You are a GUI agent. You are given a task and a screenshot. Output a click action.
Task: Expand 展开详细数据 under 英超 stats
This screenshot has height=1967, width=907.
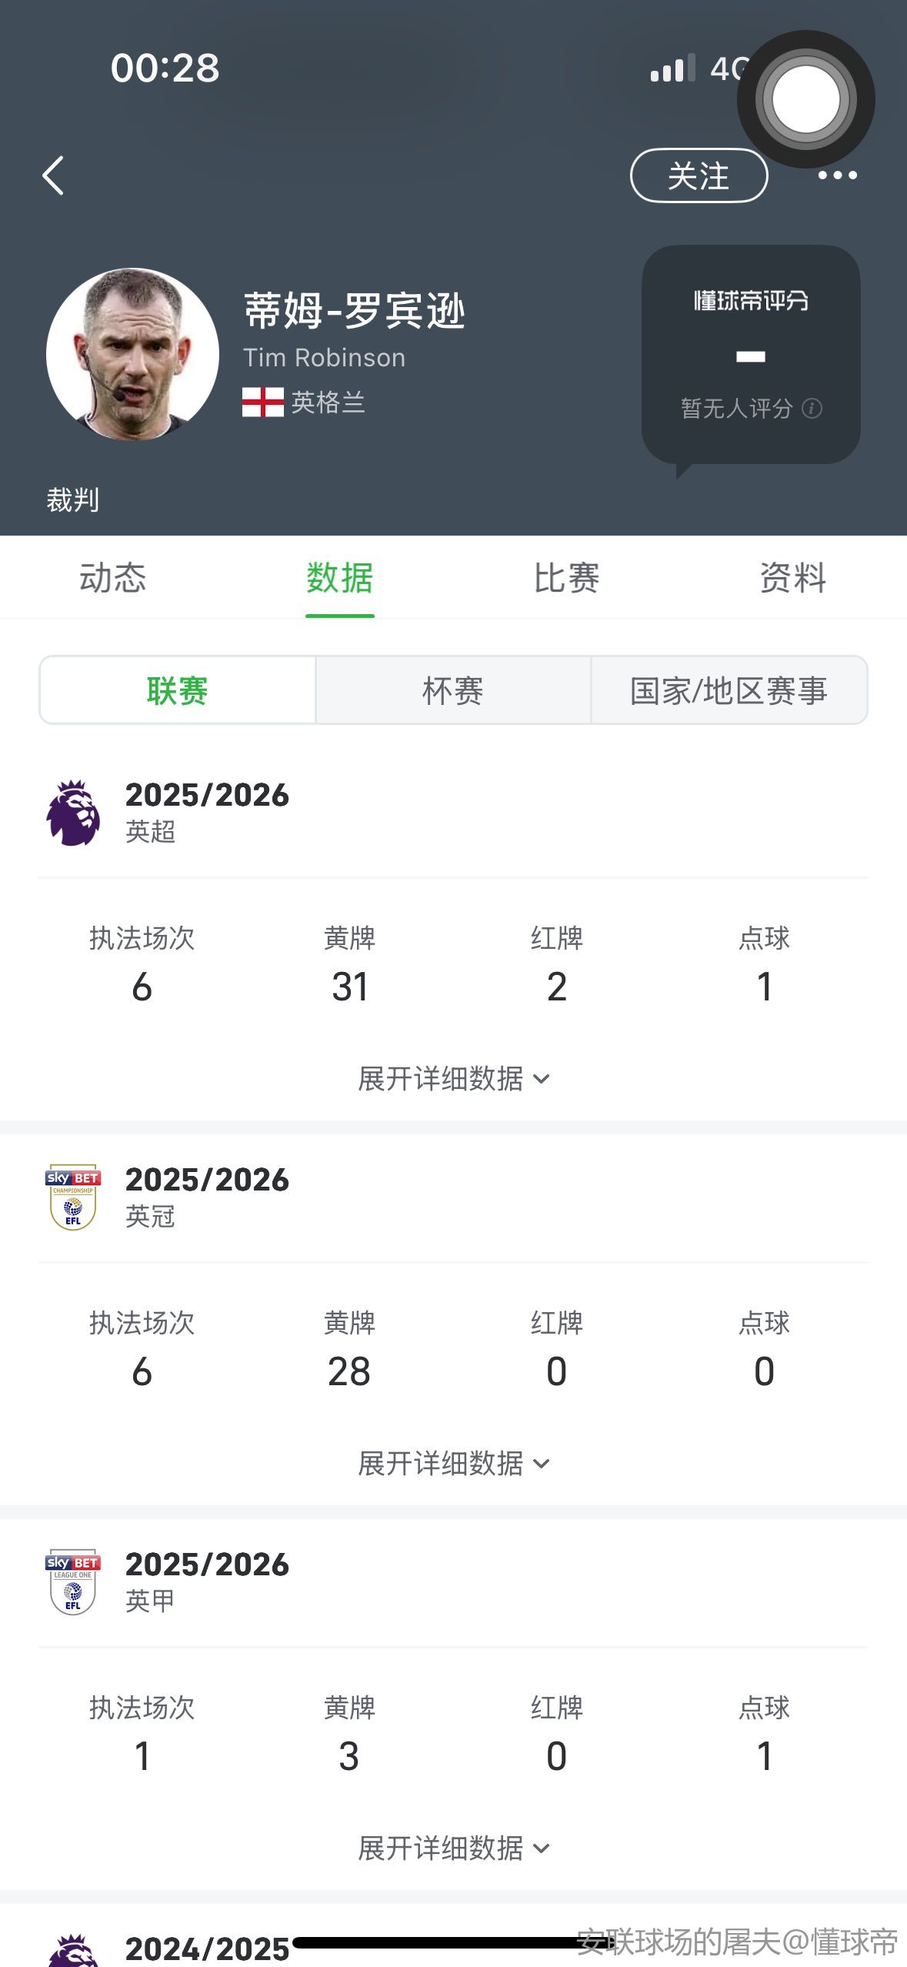click(453, 1078)
